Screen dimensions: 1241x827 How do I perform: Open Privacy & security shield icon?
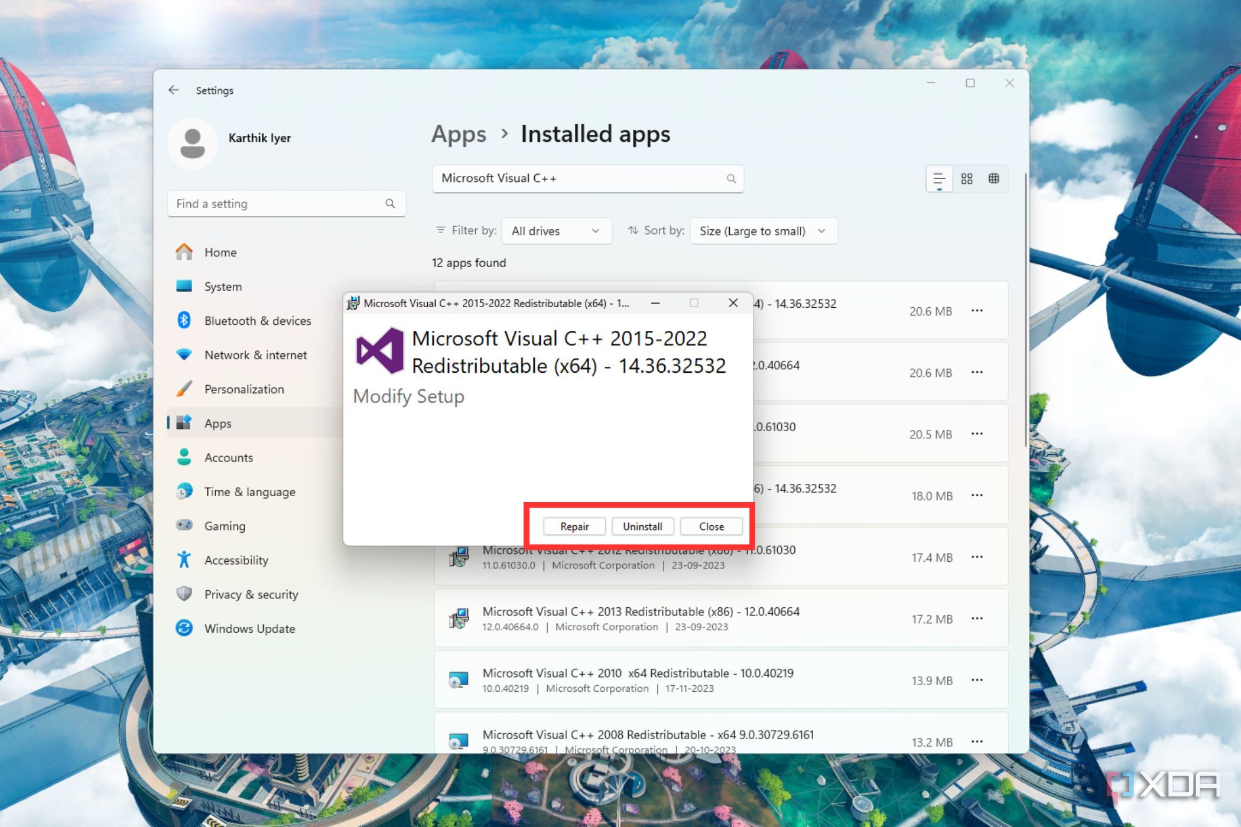pyautogui.click(x=184, y=594)
